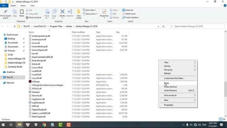Click Cut in the Clipboard group

pyautogui.click(x=29, y=10)
